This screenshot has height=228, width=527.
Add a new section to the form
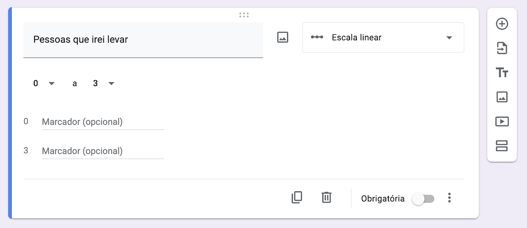pos(502,146)
